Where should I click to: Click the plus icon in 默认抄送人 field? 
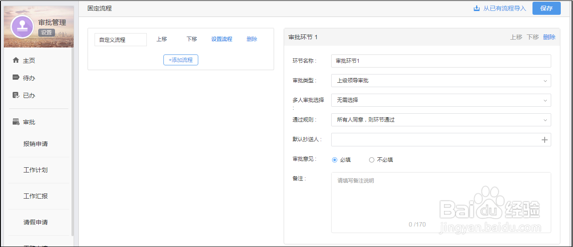click(544, 140)
